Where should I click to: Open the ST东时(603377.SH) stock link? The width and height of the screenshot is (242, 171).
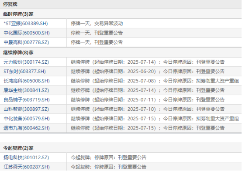tap(25, 72)
